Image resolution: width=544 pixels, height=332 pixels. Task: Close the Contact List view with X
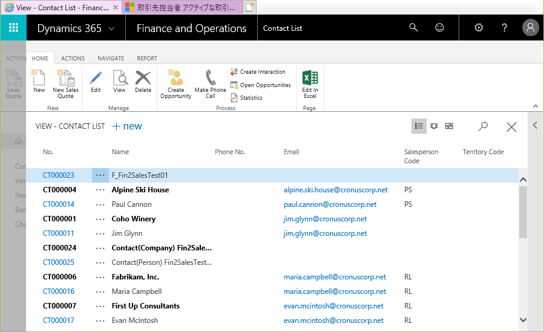[511, 127]
